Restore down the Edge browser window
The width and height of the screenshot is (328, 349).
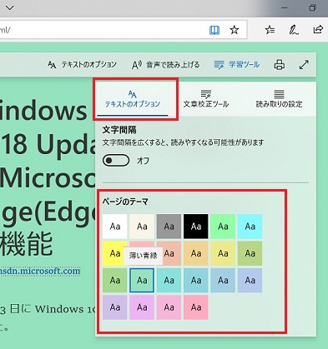(x=313, y=7)
